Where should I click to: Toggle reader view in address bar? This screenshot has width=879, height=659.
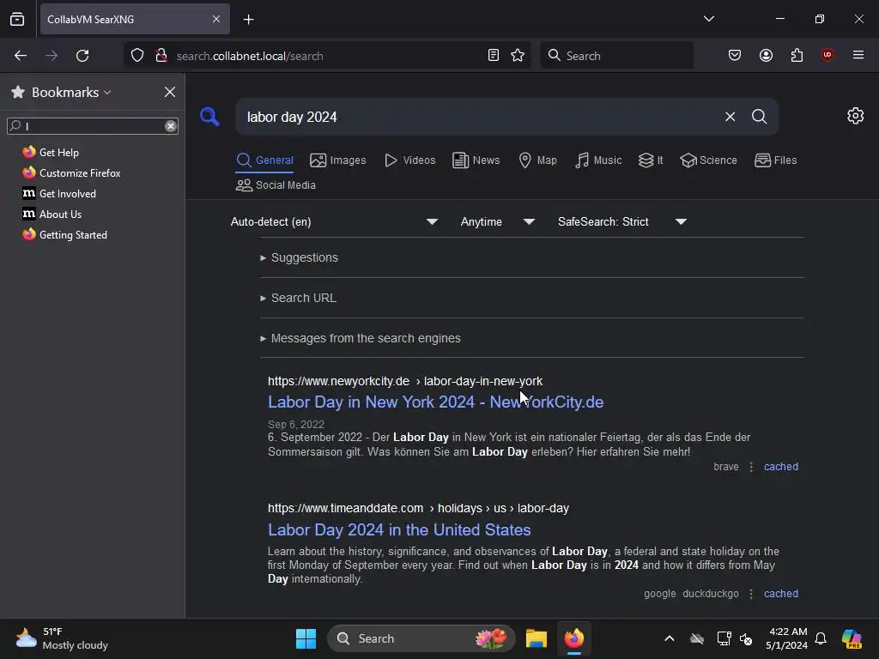(494, 56)
